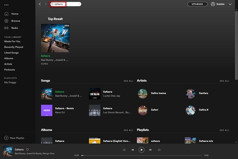238x159 pixels.
Task: Click the scroll-down arrow
Action: (x=236, y=142)
